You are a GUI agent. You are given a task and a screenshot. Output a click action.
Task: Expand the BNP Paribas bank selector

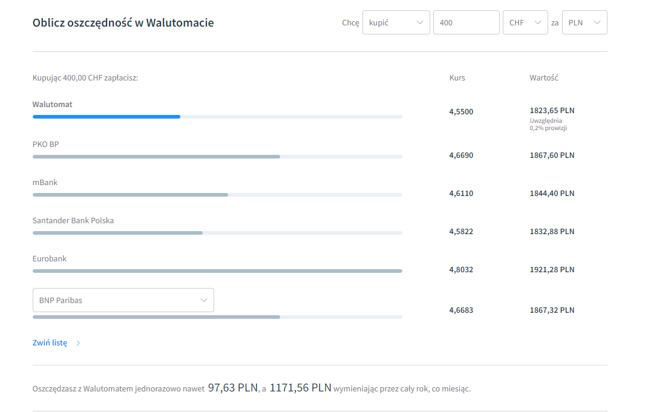click(123, 300)
